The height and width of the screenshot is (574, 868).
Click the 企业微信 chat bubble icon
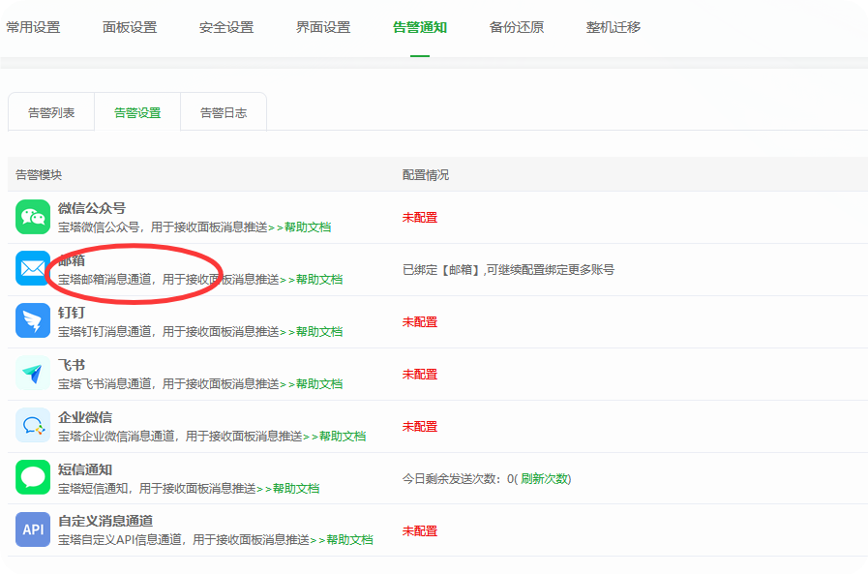(x=33, y=426)
